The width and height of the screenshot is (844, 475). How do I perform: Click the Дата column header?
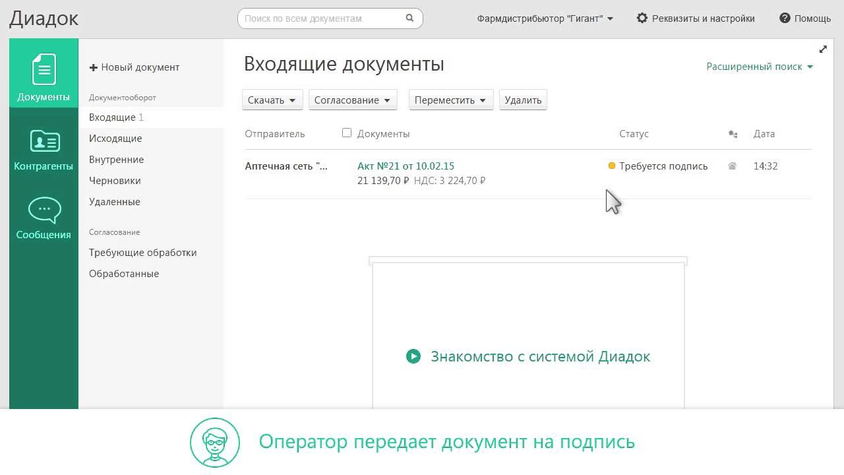point(764,134)
